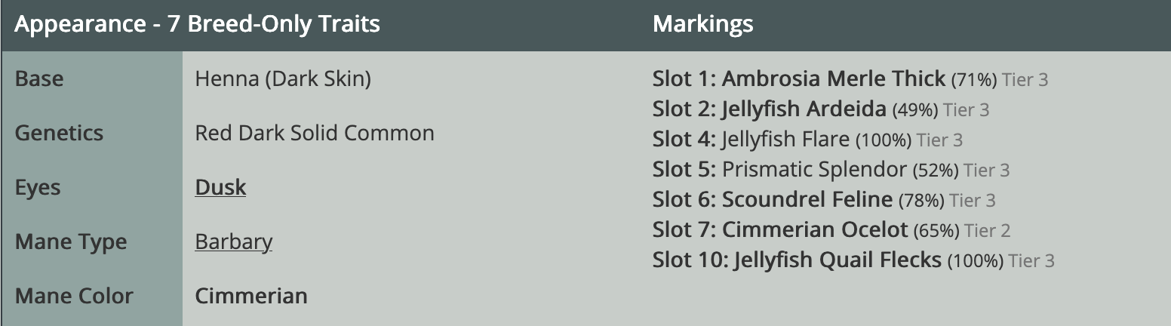Select the Slot 10 Jellyfish Quail Flecks marking

(x=853, y=260)
